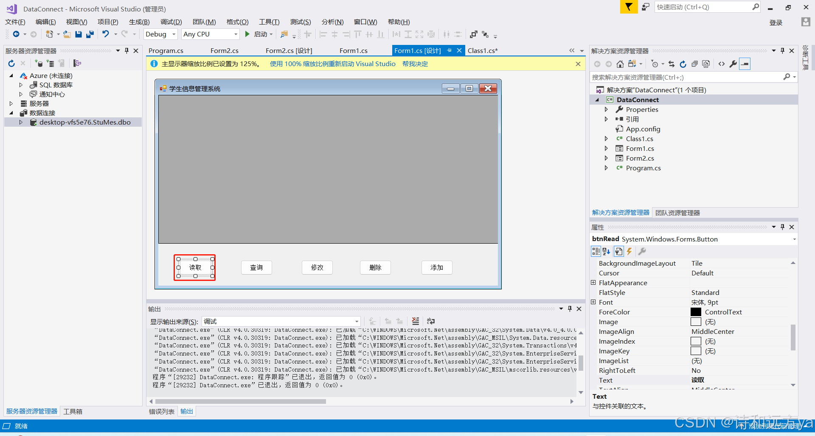Click the Collapse All icon in Solution Explorer
Screen dimensions: 815x436
pyautogui.click(x=694, y=64)
